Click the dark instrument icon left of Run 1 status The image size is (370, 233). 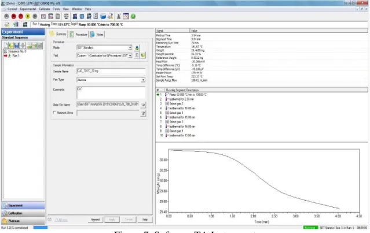[x=25, y=24]
